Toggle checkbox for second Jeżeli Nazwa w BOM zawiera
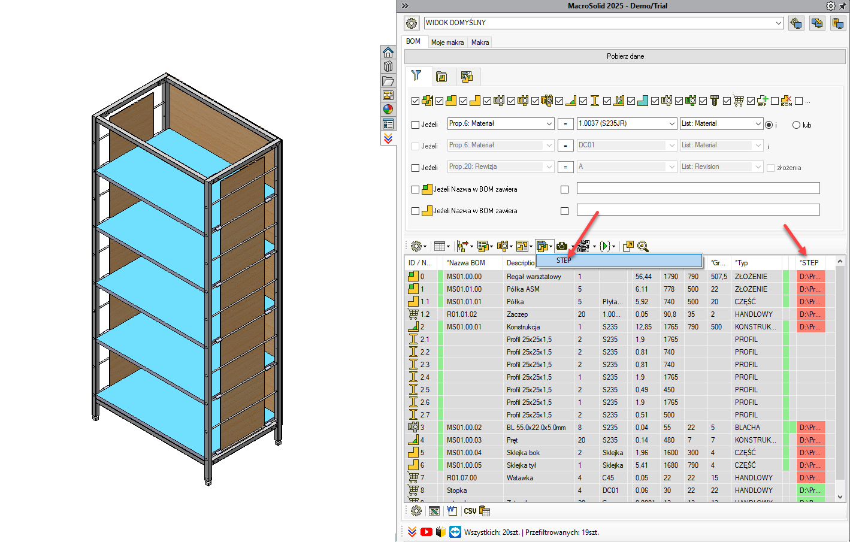The width and height of the screenshot is (850, 542). (415, 211)
